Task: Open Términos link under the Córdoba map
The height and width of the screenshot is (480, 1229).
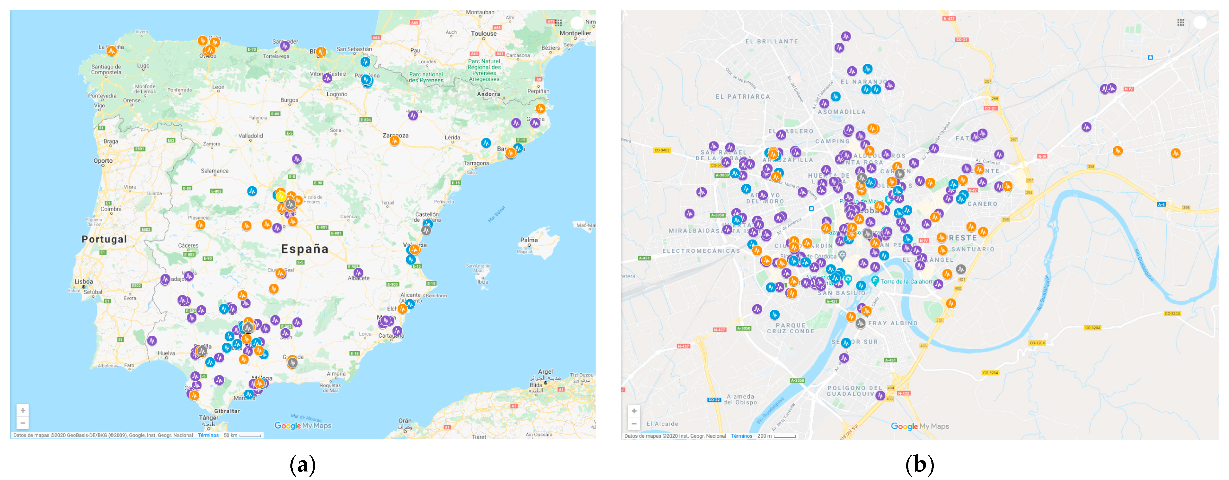Action: pyautogui.click(x=741, y=436)
